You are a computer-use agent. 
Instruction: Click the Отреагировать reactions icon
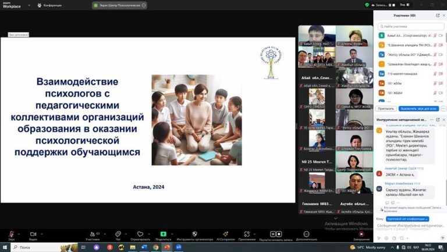pos(140,234)
